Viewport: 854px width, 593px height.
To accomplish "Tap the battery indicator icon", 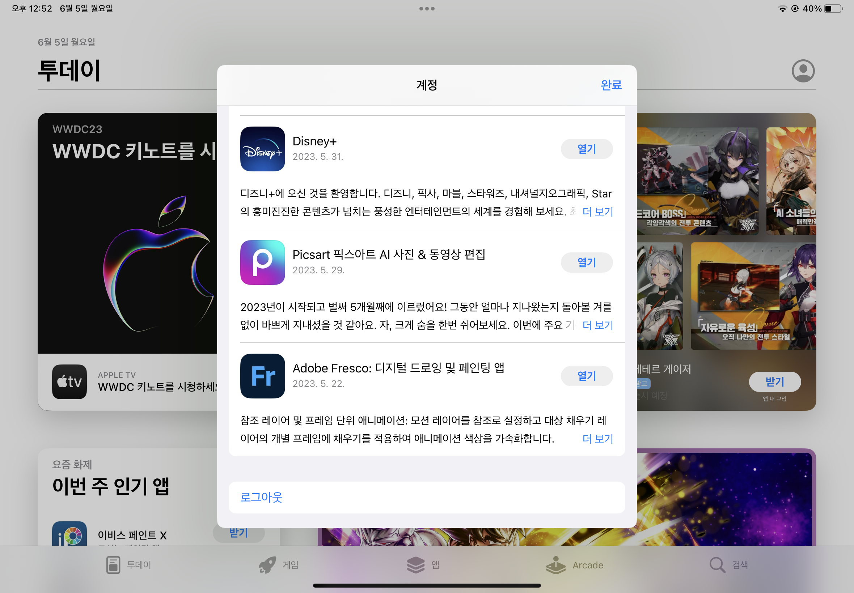I will [833, 9].
